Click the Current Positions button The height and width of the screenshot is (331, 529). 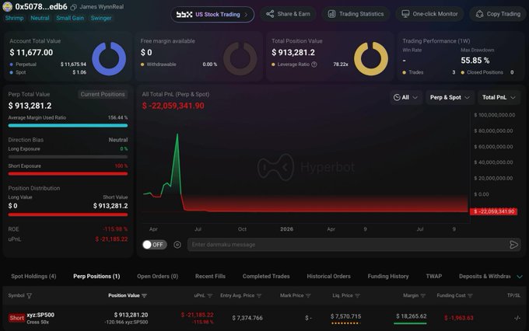point(103,94)
